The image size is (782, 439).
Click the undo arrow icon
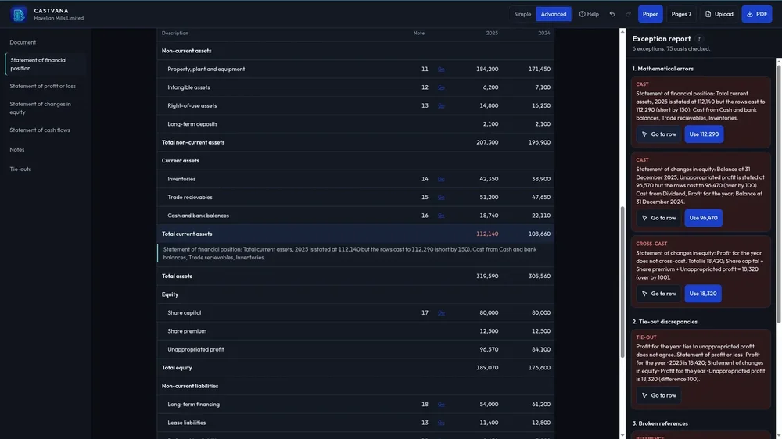[612, 14]
